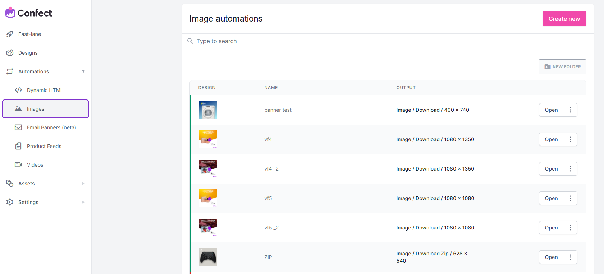Click the Settings gear icon
Image resolution: width=604 pixels, height=274 pixels.
pos(10,202)
